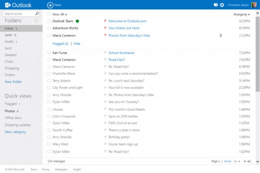Image resolution: width=260 pixels, height=173 pixels.
Task: Click the attachment paperclip on Maria Cameron's email
Action: [x=221, y=36]
